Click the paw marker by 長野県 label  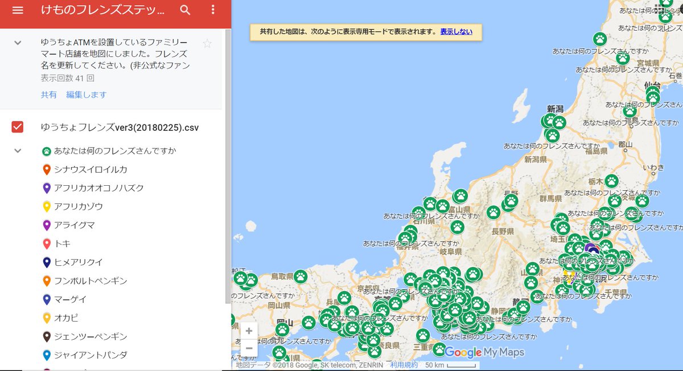tap(493, 212)
